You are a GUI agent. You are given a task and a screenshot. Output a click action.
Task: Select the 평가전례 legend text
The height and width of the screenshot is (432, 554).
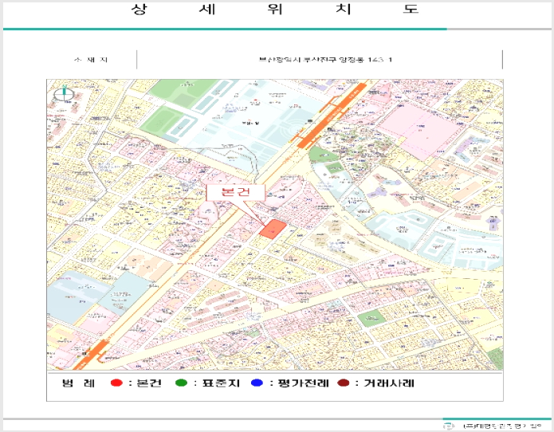pyautogui.click(x=303, y=383)
